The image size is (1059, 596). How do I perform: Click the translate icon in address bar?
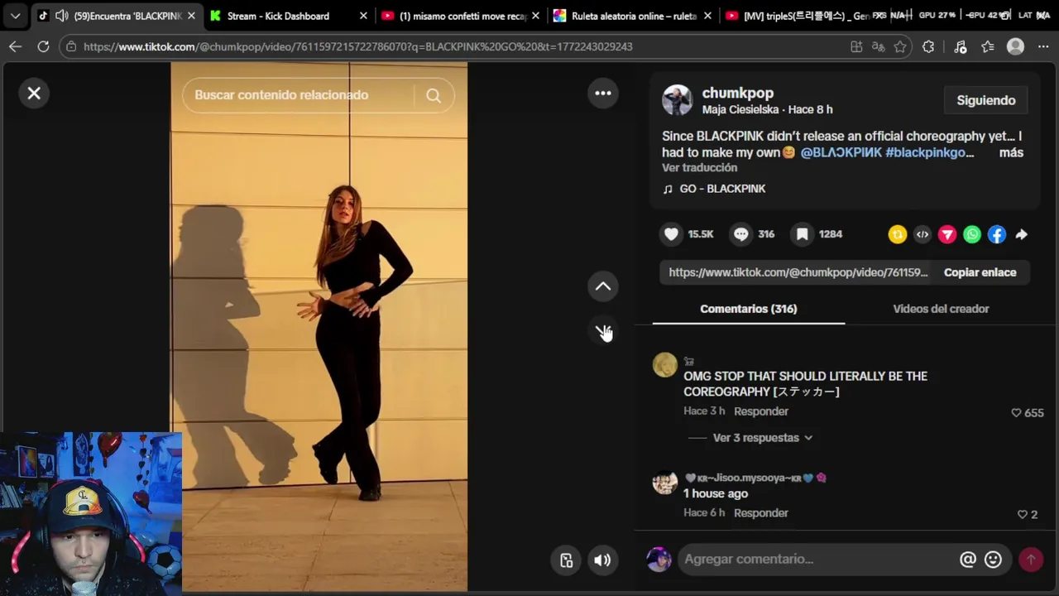click(x=878, y=46)
